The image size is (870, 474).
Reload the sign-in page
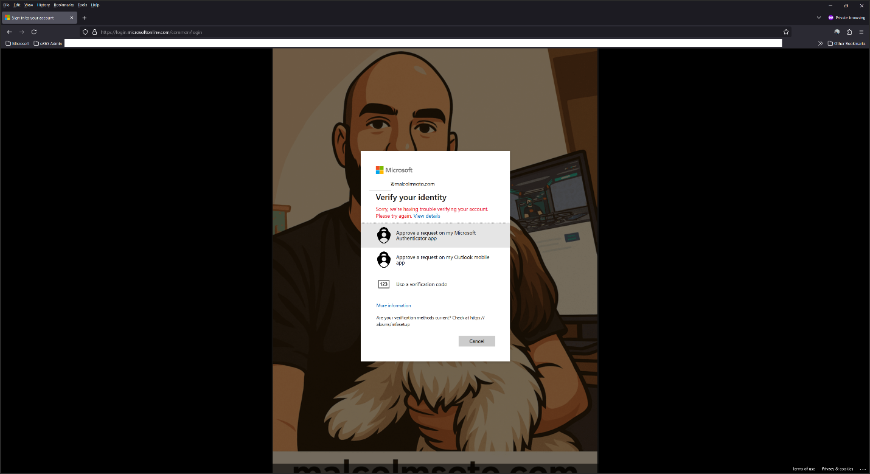click(x=34, y=32)
